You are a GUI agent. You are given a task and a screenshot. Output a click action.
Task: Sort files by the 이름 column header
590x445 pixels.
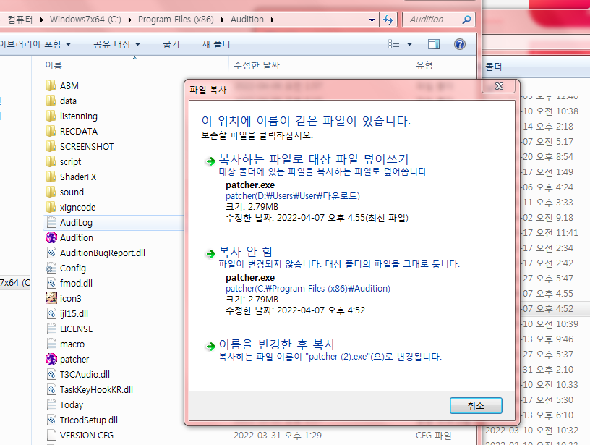54,66
